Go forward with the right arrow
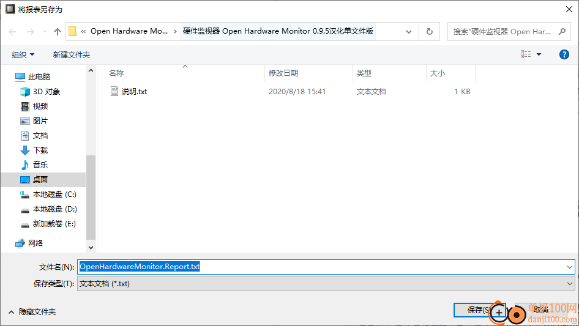The height and width of the screenshot is (326, 579). click(x=30, y=32)
